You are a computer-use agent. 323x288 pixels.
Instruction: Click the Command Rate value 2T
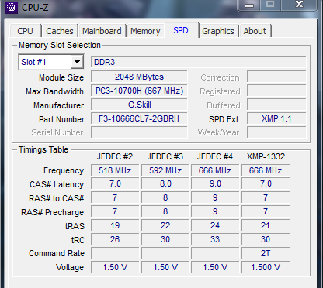pyautogui.click(x=266, y=253)
